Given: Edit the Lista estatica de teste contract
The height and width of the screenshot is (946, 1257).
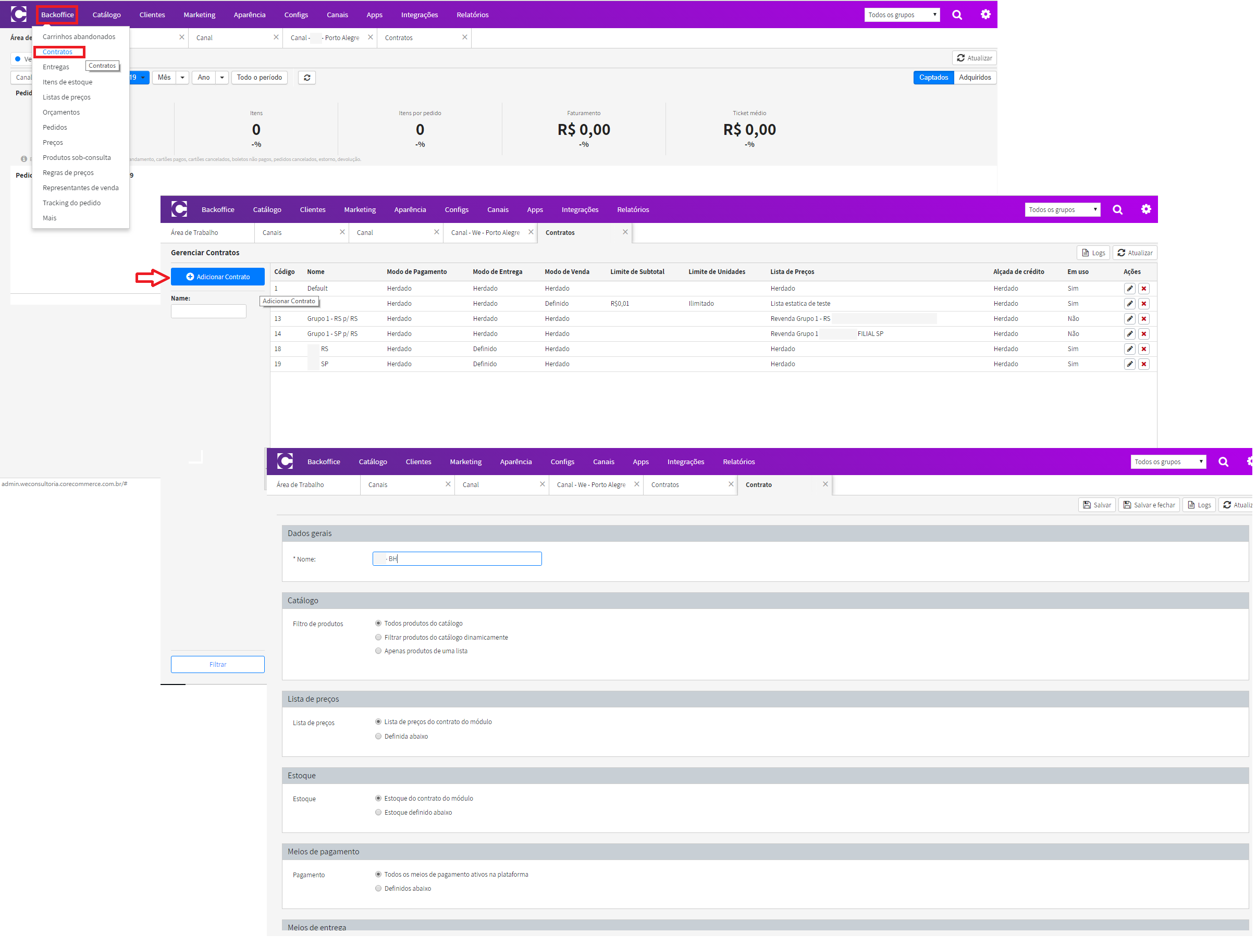Looking at the screenshot, I should point(1129,304).
